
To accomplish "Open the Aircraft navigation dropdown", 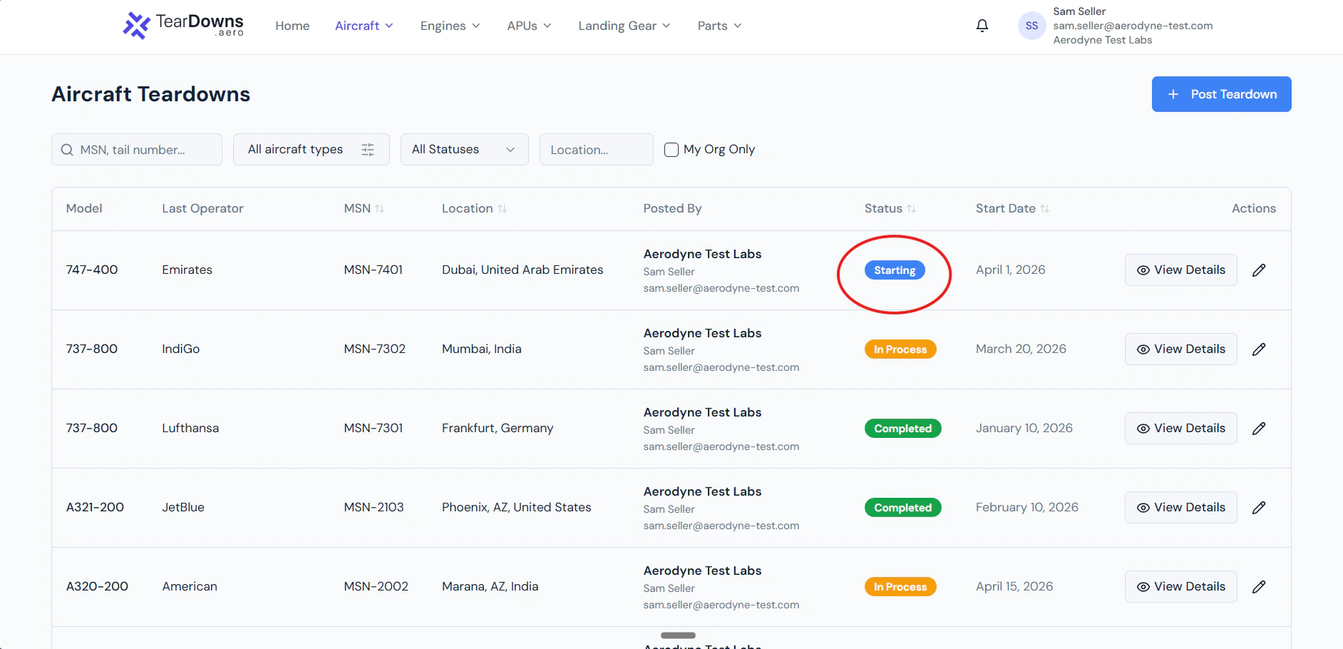I will click(364, 26).
